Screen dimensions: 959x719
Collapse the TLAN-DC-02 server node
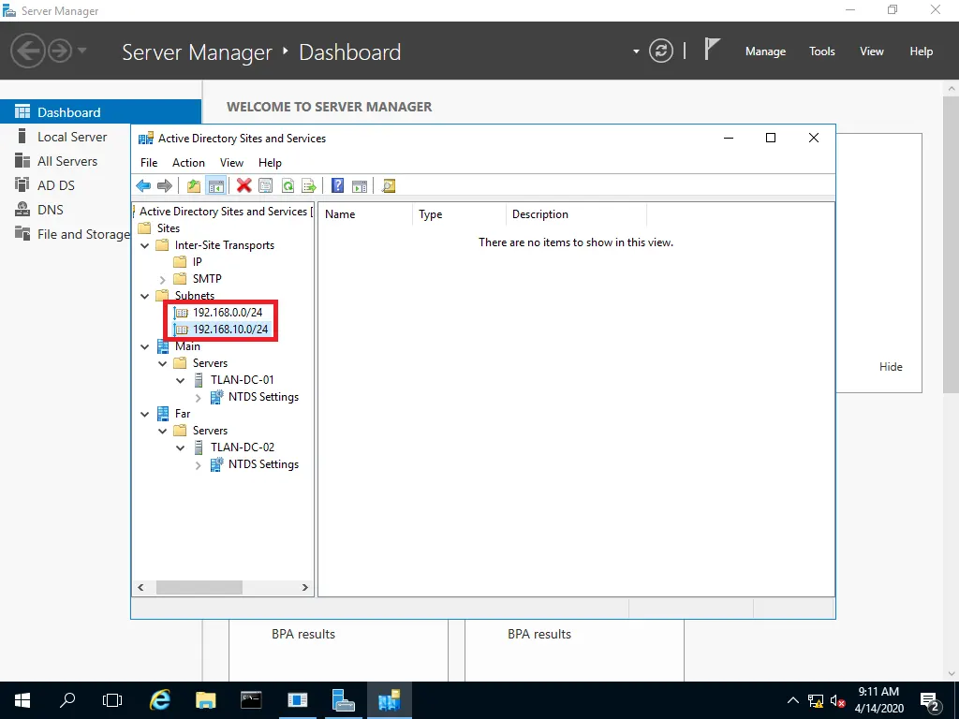[x=181, y=448]
